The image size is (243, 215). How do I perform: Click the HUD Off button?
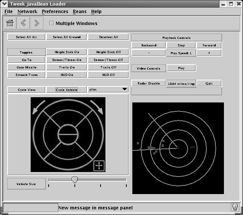point(108,75)
